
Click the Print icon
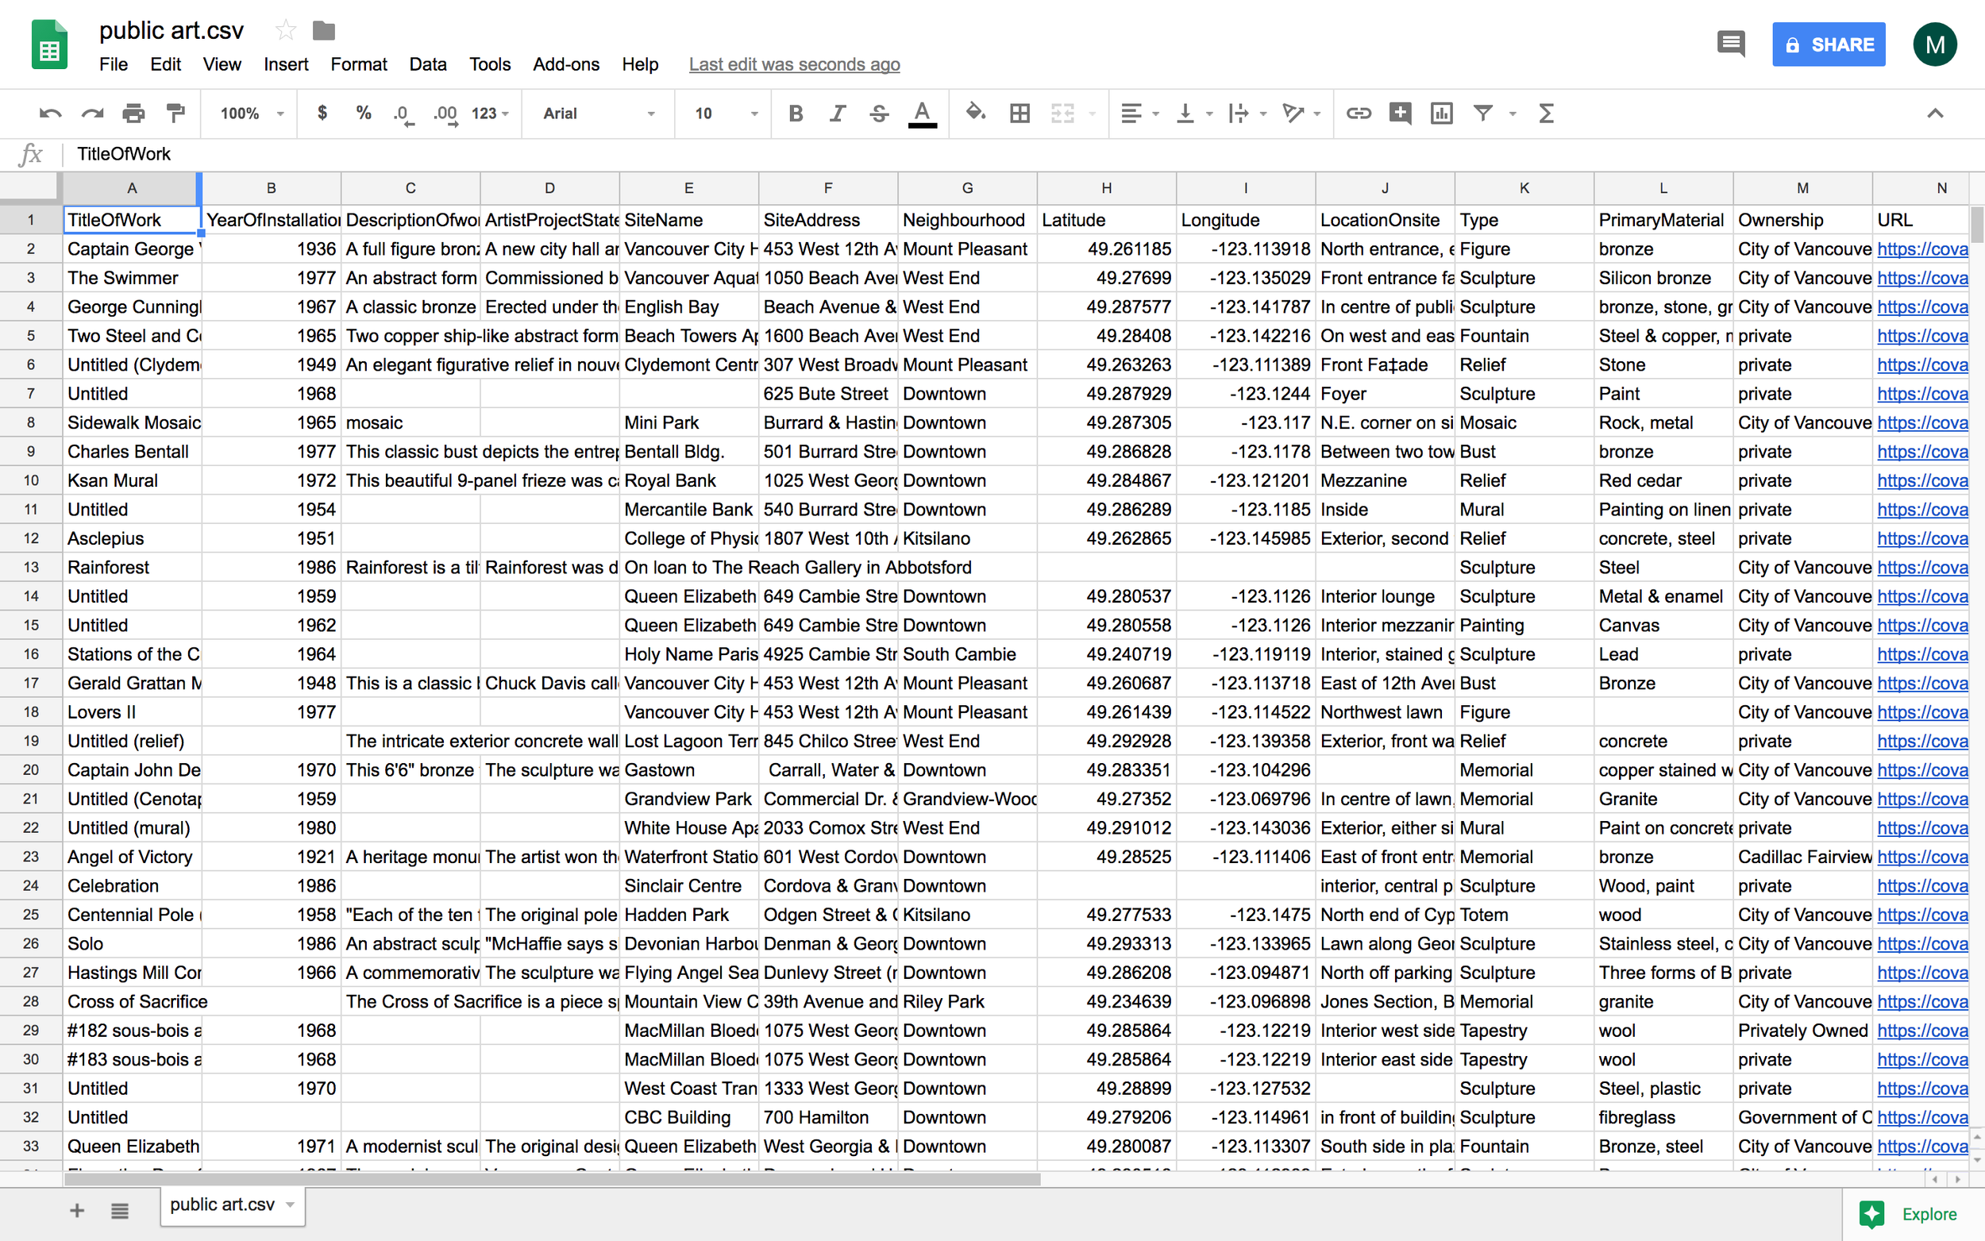[133, 114]
